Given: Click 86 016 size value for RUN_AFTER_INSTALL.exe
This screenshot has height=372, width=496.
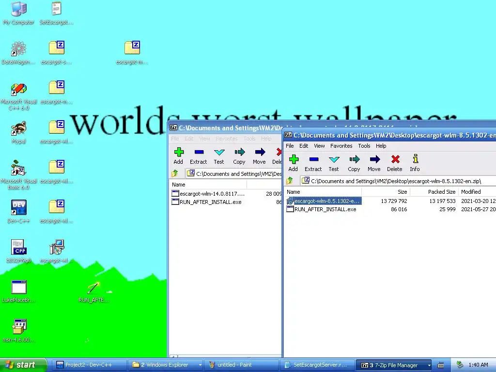Looking at the screenshot, I should tap(399, 209).
